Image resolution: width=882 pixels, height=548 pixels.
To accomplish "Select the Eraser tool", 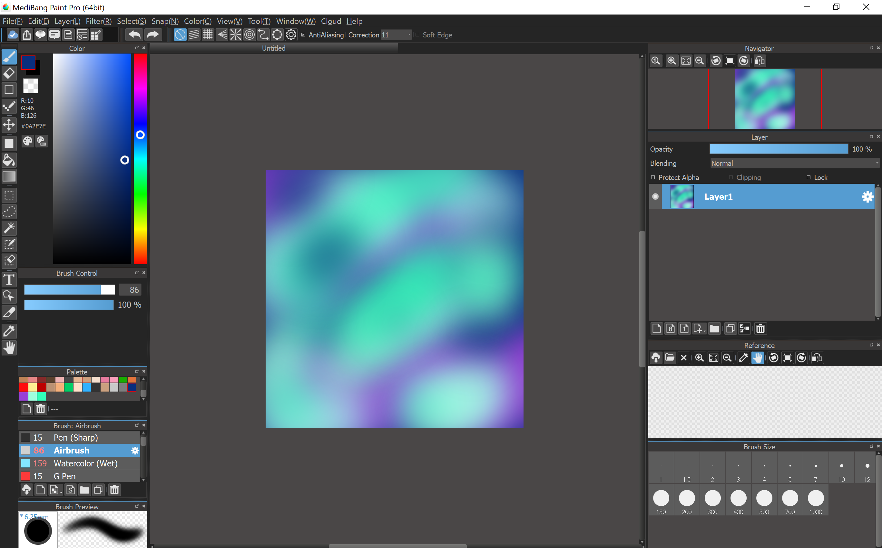I will [x=9, y=73].
